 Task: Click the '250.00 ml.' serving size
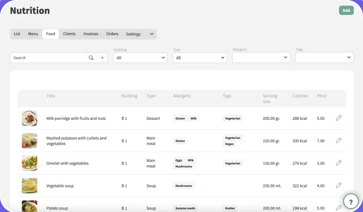(272, 186)
